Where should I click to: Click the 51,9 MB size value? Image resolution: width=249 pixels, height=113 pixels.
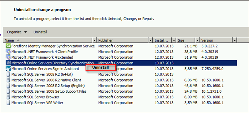point(191,57)
